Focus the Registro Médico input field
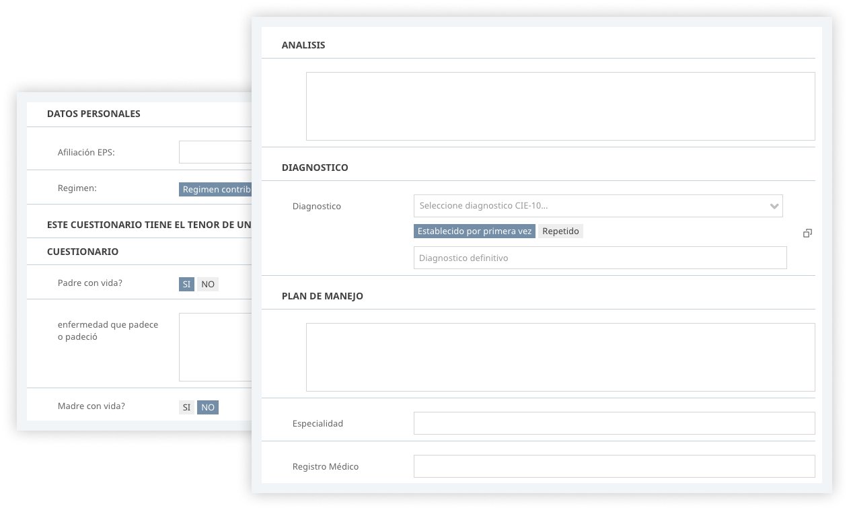 614,466
